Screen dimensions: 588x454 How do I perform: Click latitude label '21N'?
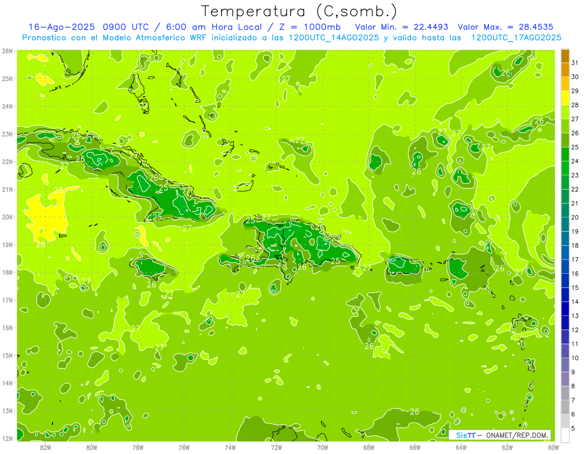point(7,190)
